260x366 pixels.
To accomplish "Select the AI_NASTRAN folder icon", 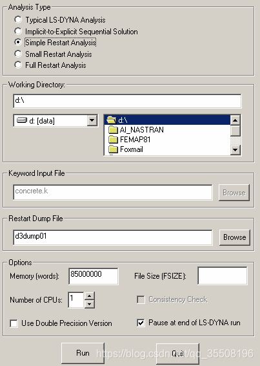I will [x=114, y=130].
